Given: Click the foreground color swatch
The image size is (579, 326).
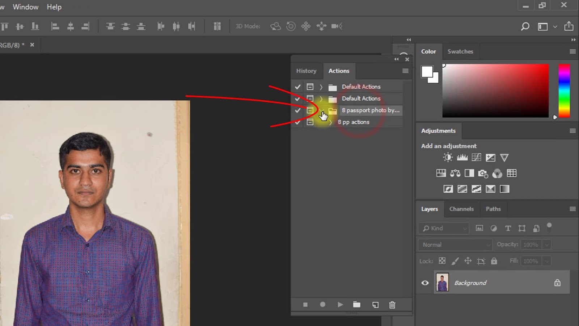Looking at the screenshot, I should click(x=427, y=72).
